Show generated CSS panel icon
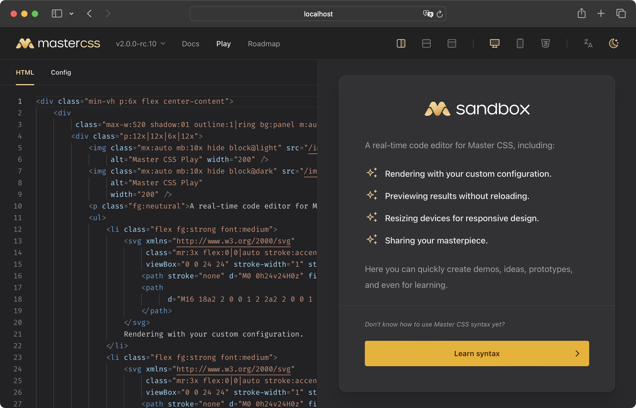The height and width of the screenshot is (408, 636). point(545,43)
